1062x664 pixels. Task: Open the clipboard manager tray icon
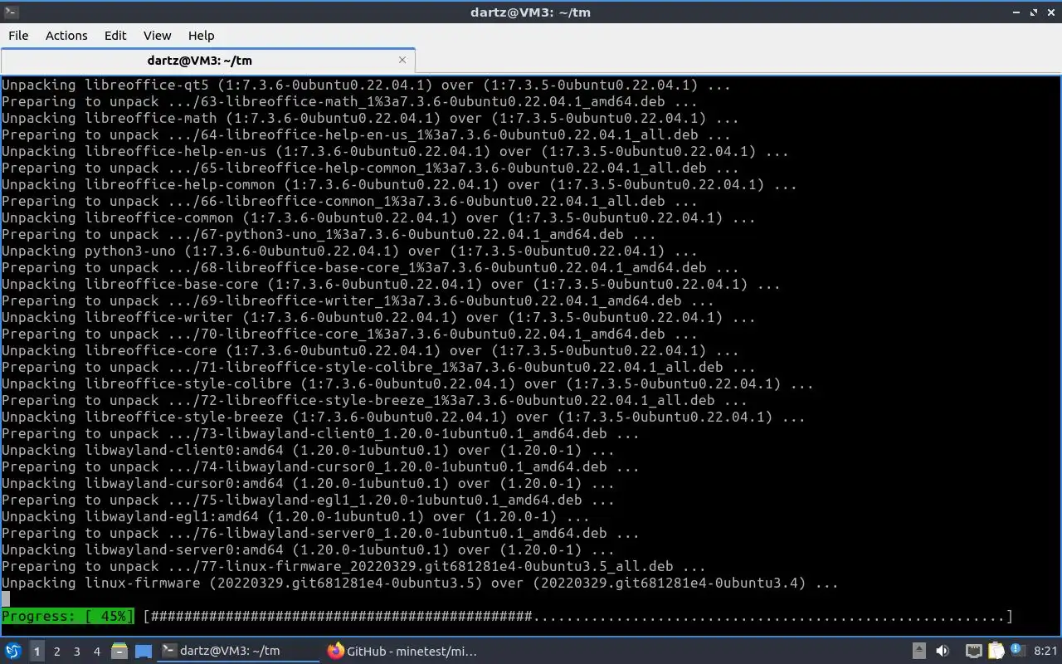tap(996, 652)
